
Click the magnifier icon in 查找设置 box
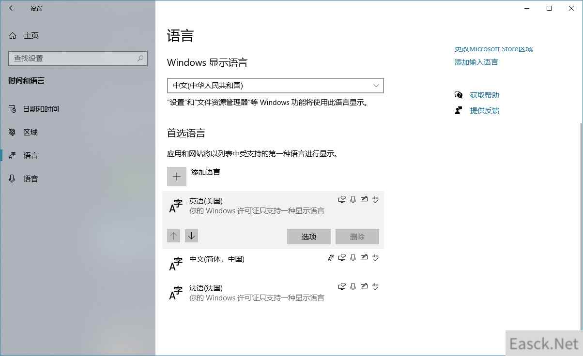tap(140, 58)
